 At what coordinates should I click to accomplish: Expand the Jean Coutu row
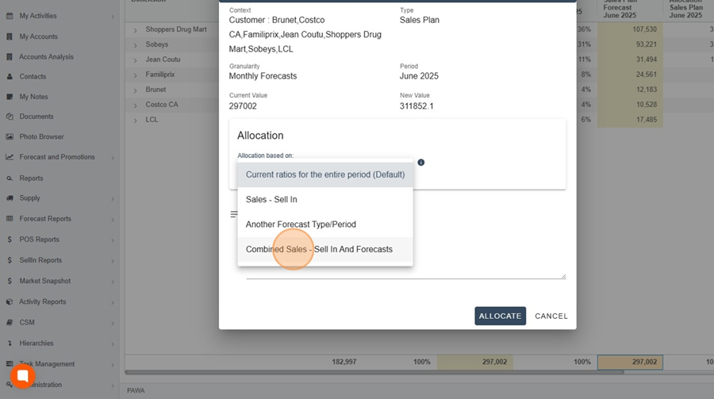click(135, 60)
